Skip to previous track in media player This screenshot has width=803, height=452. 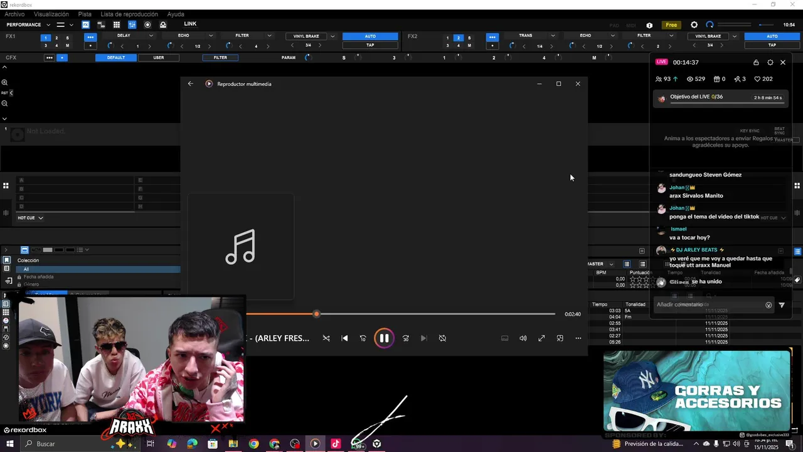344,338
